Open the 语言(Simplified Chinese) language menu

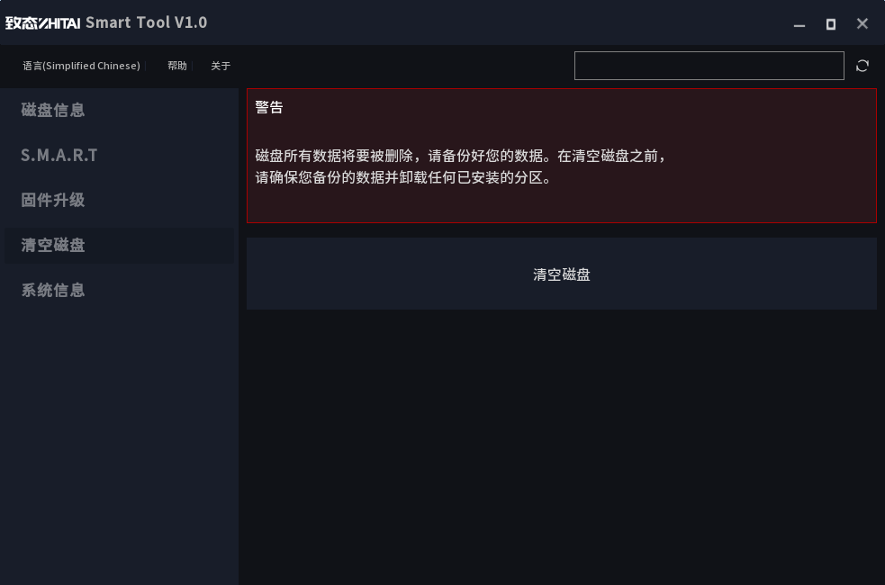[x=81, y=66]
